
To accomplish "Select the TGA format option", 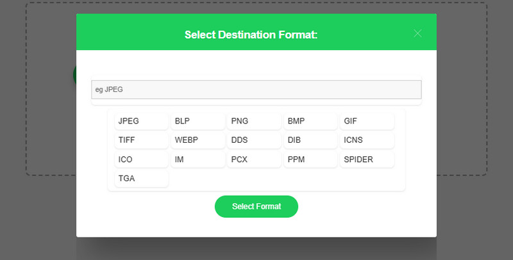I will pos(141,178).
